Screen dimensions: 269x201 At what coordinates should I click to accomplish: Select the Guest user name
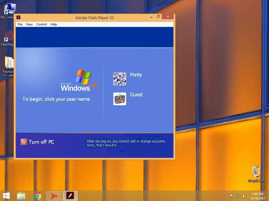[136, 94]
